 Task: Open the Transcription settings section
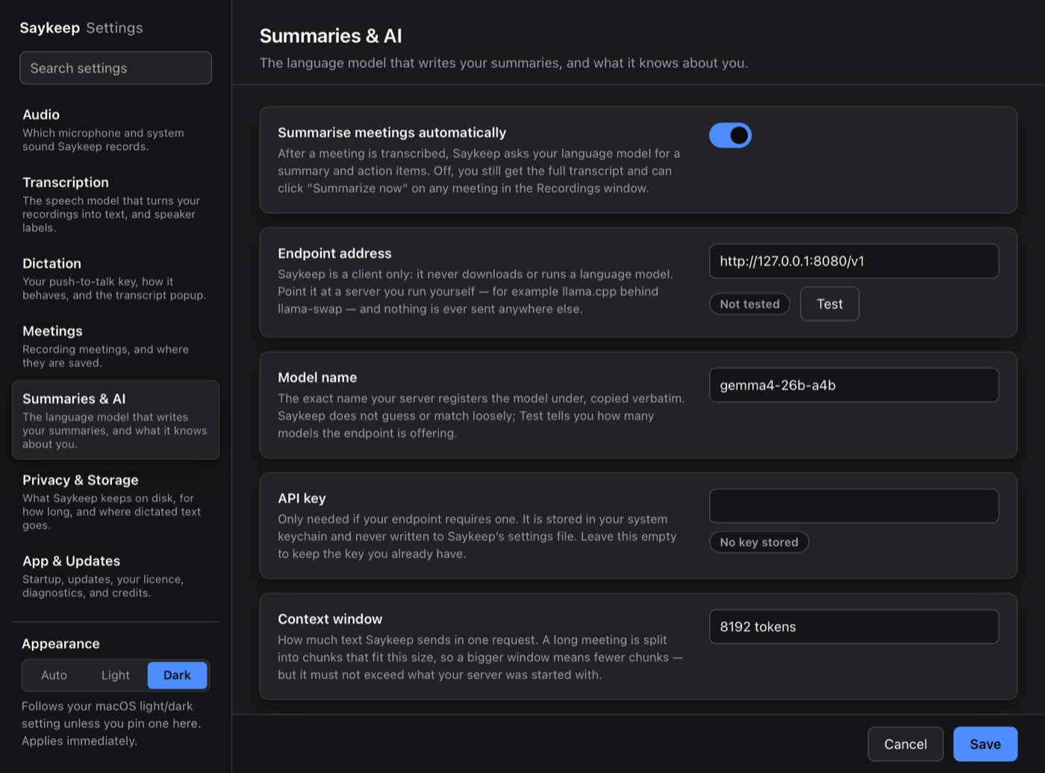pyautogui.click(x=116, y=204)
